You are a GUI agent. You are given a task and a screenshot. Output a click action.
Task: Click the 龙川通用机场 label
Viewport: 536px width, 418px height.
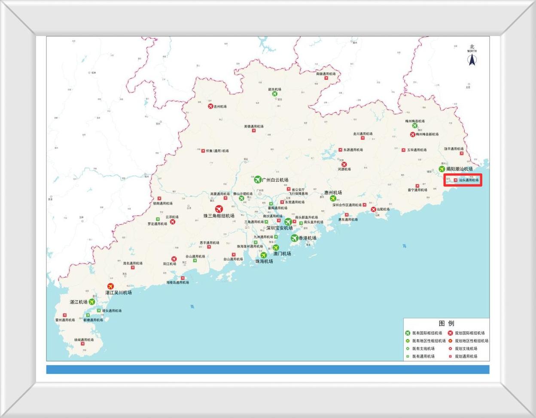click(363, 134)
